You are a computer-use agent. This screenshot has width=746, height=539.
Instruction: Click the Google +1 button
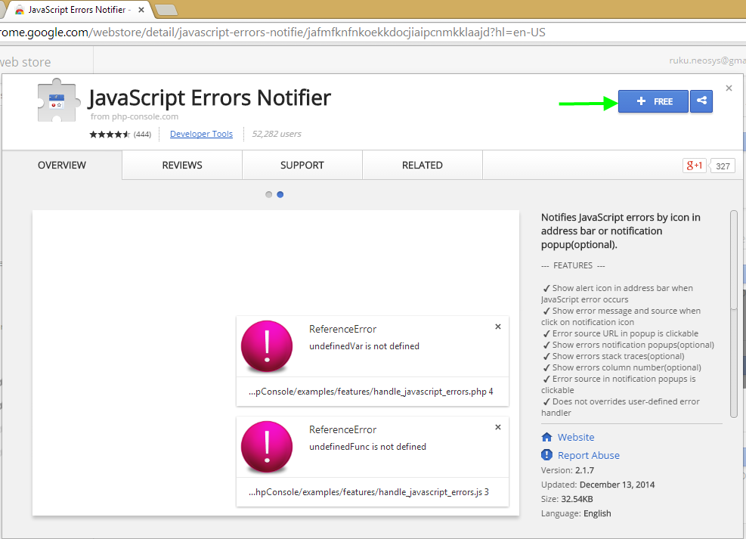694,166
